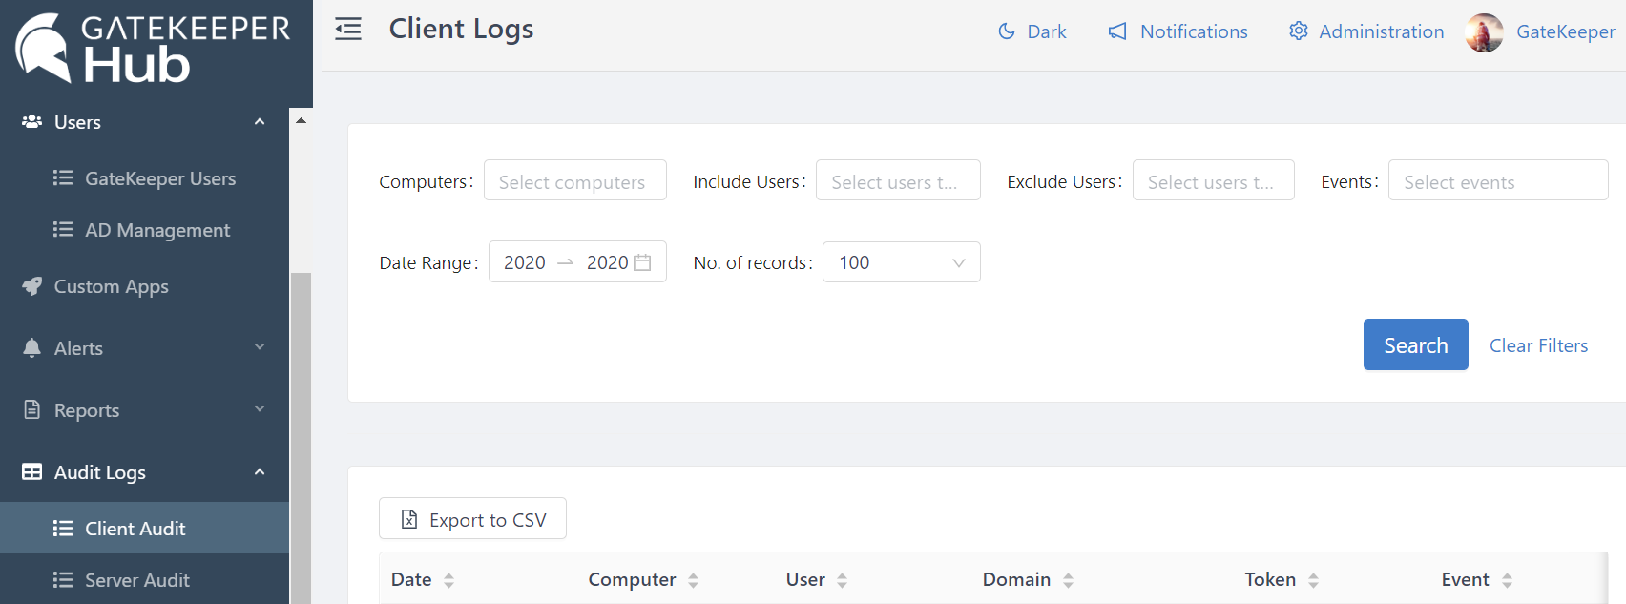Sort by Date column arrows
The image size is (1626, 604).
[448, 580]
